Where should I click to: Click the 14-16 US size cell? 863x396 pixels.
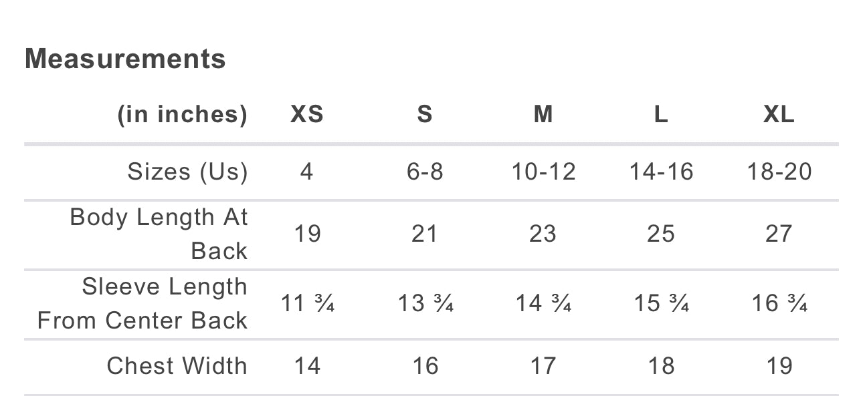pos(661,172)
